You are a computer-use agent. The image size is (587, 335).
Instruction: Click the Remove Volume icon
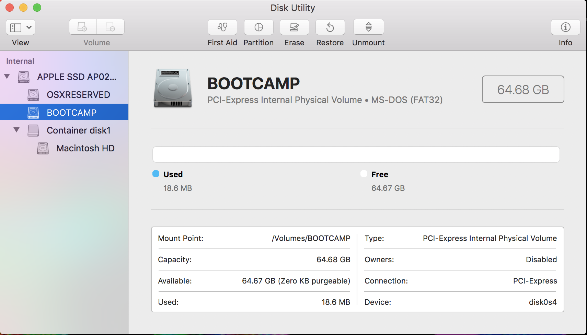[111, 27]
